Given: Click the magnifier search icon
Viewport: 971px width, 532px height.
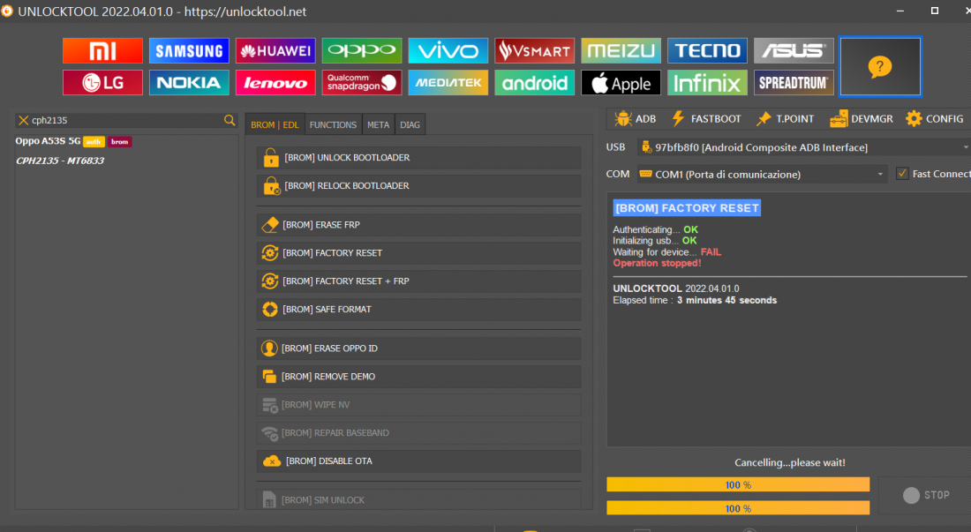Looking at the screenshot, I should 230,120.
